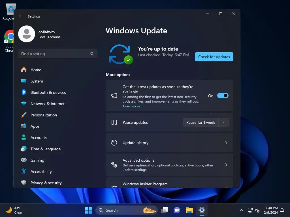Click the Accessibility figure icon

(x=24, y=171)
